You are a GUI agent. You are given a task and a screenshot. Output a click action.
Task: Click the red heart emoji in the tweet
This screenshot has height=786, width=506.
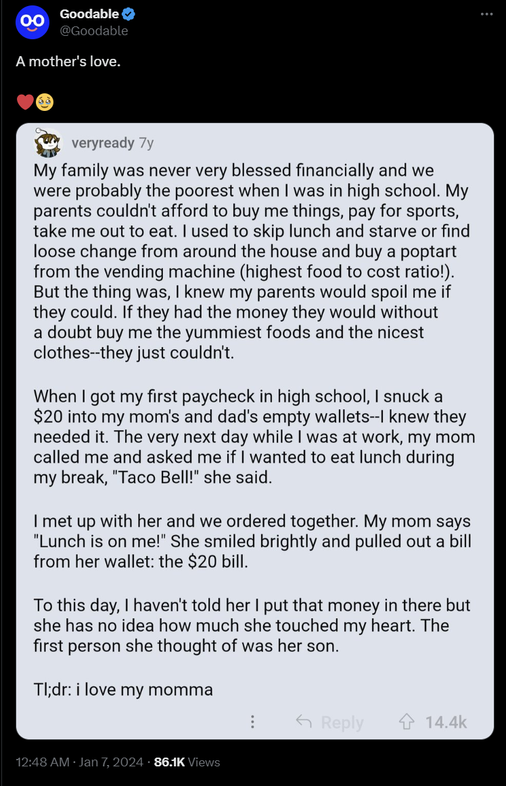pyautogui.click(x=25, y=102)
